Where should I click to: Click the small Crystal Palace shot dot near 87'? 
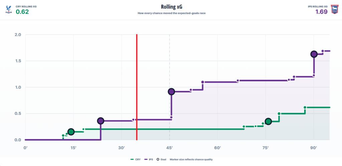[305, 107]
